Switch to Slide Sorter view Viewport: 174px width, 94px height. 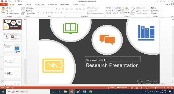pos(137,88)
